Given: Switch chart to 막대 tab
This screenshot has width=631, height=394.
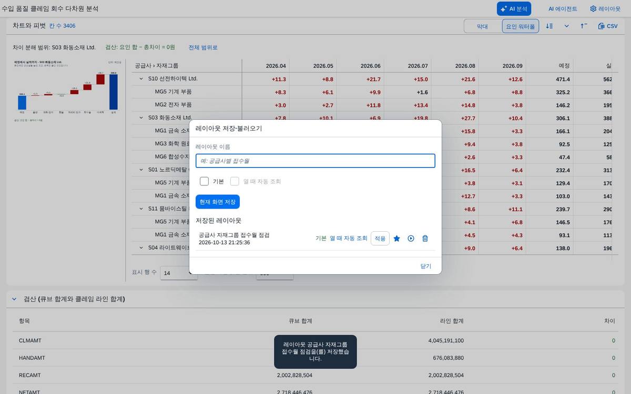Looking at the screenshot, I should coord(482,26).
